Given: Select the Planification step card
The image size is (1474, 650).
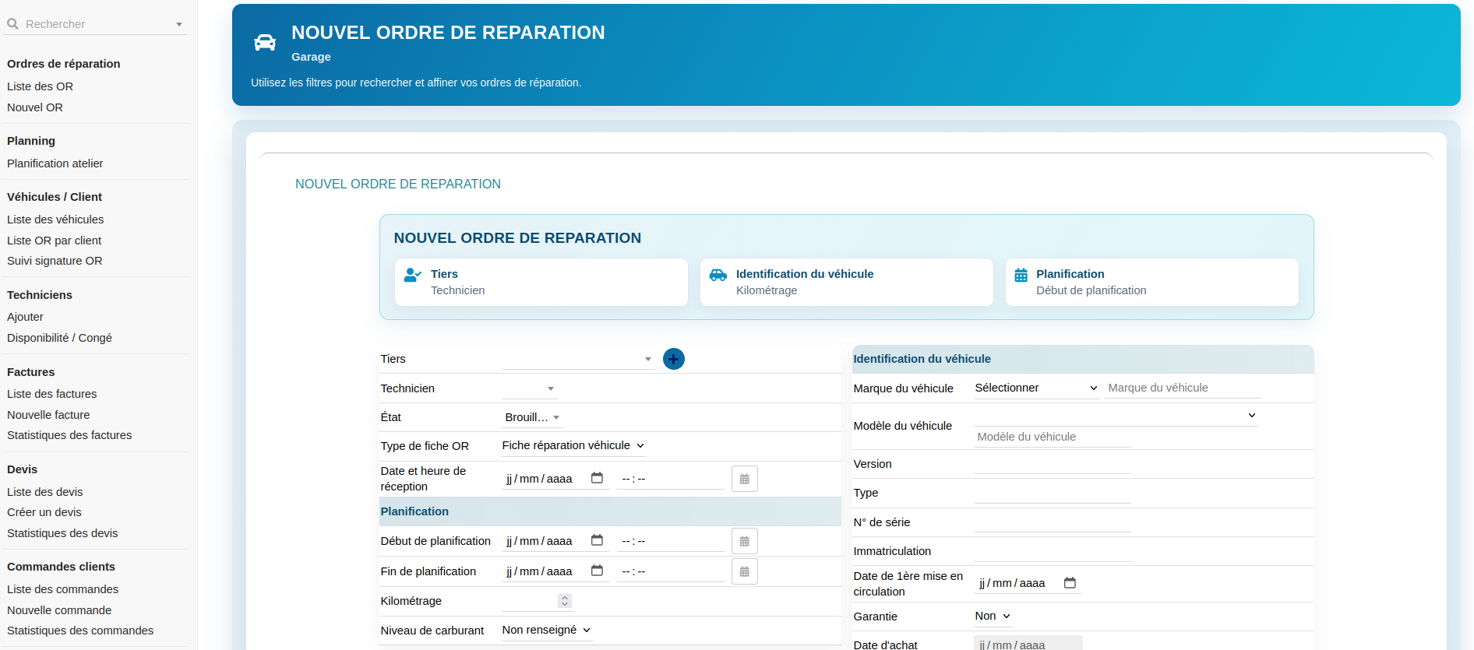Looking at the screenshot, I should pos(1151,282).
